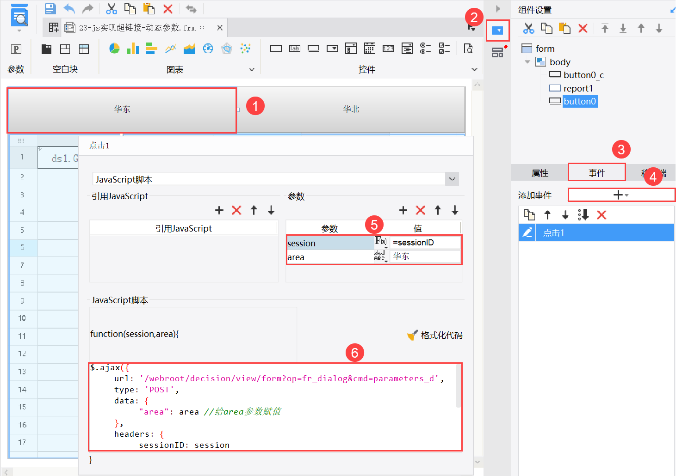Insert a line chart
This screenshot has height=476, width=676.
170,48
